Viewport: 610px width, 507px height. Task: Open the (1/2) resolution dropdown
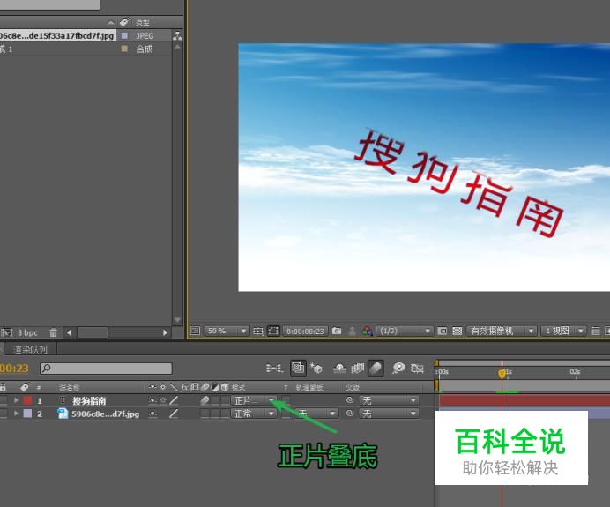405,332
